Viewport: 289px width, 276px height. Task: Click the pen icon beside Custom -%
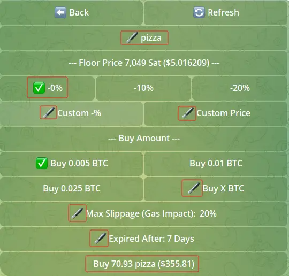49,112
